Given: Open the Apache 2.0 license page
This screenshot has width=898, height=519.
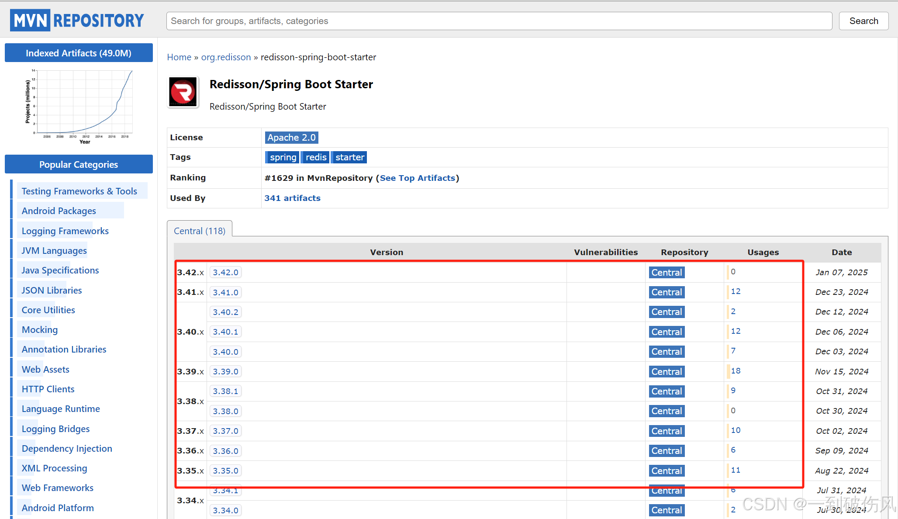Looking at the screenshot, I should click(291, 137).
